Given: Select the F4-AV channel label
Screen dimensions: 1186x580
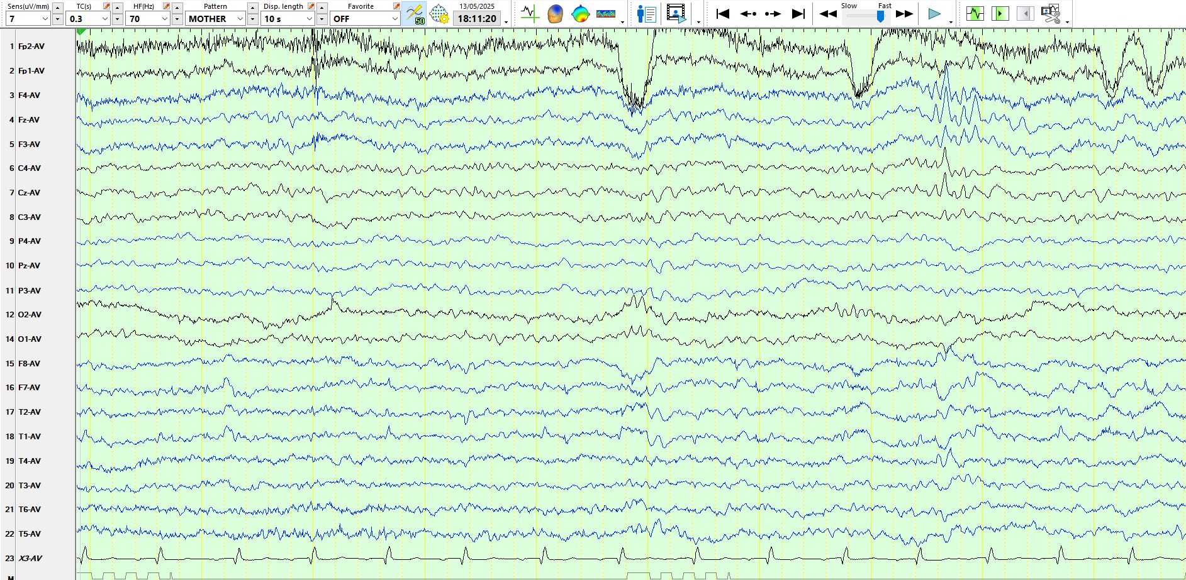Looking at the screenshot, I should coord(29,96).
